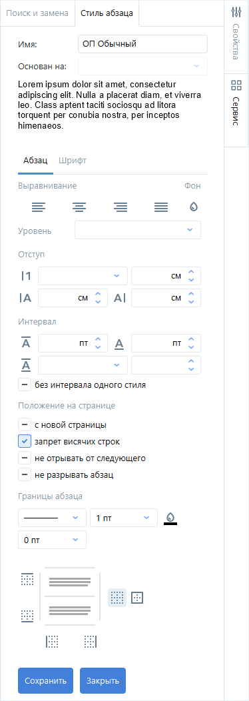Click the spacing before paragraph icon
The height and width of the screenshot is (701, 249).
coord(26,343)
